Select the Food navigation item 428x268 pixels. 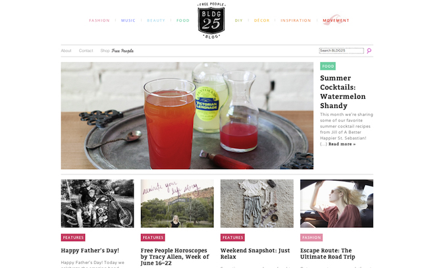click(183, 20)
